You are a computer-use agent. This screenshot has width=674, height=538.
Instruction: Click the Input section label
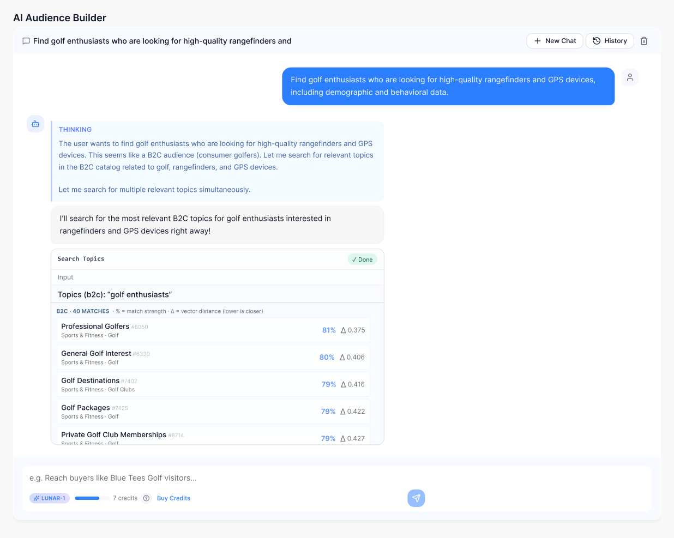[65, 277]
